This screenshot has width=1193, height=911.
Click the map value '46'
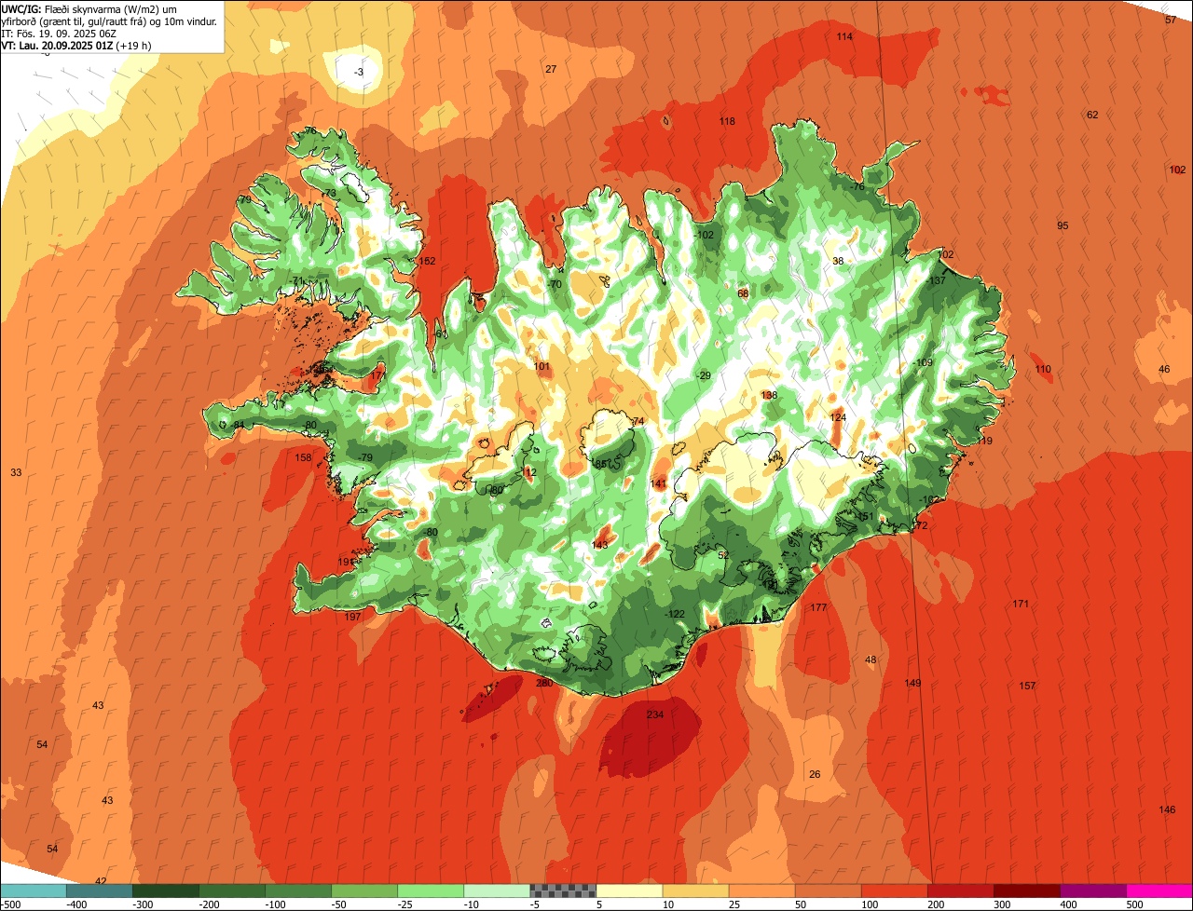(x=1164, y=369)
